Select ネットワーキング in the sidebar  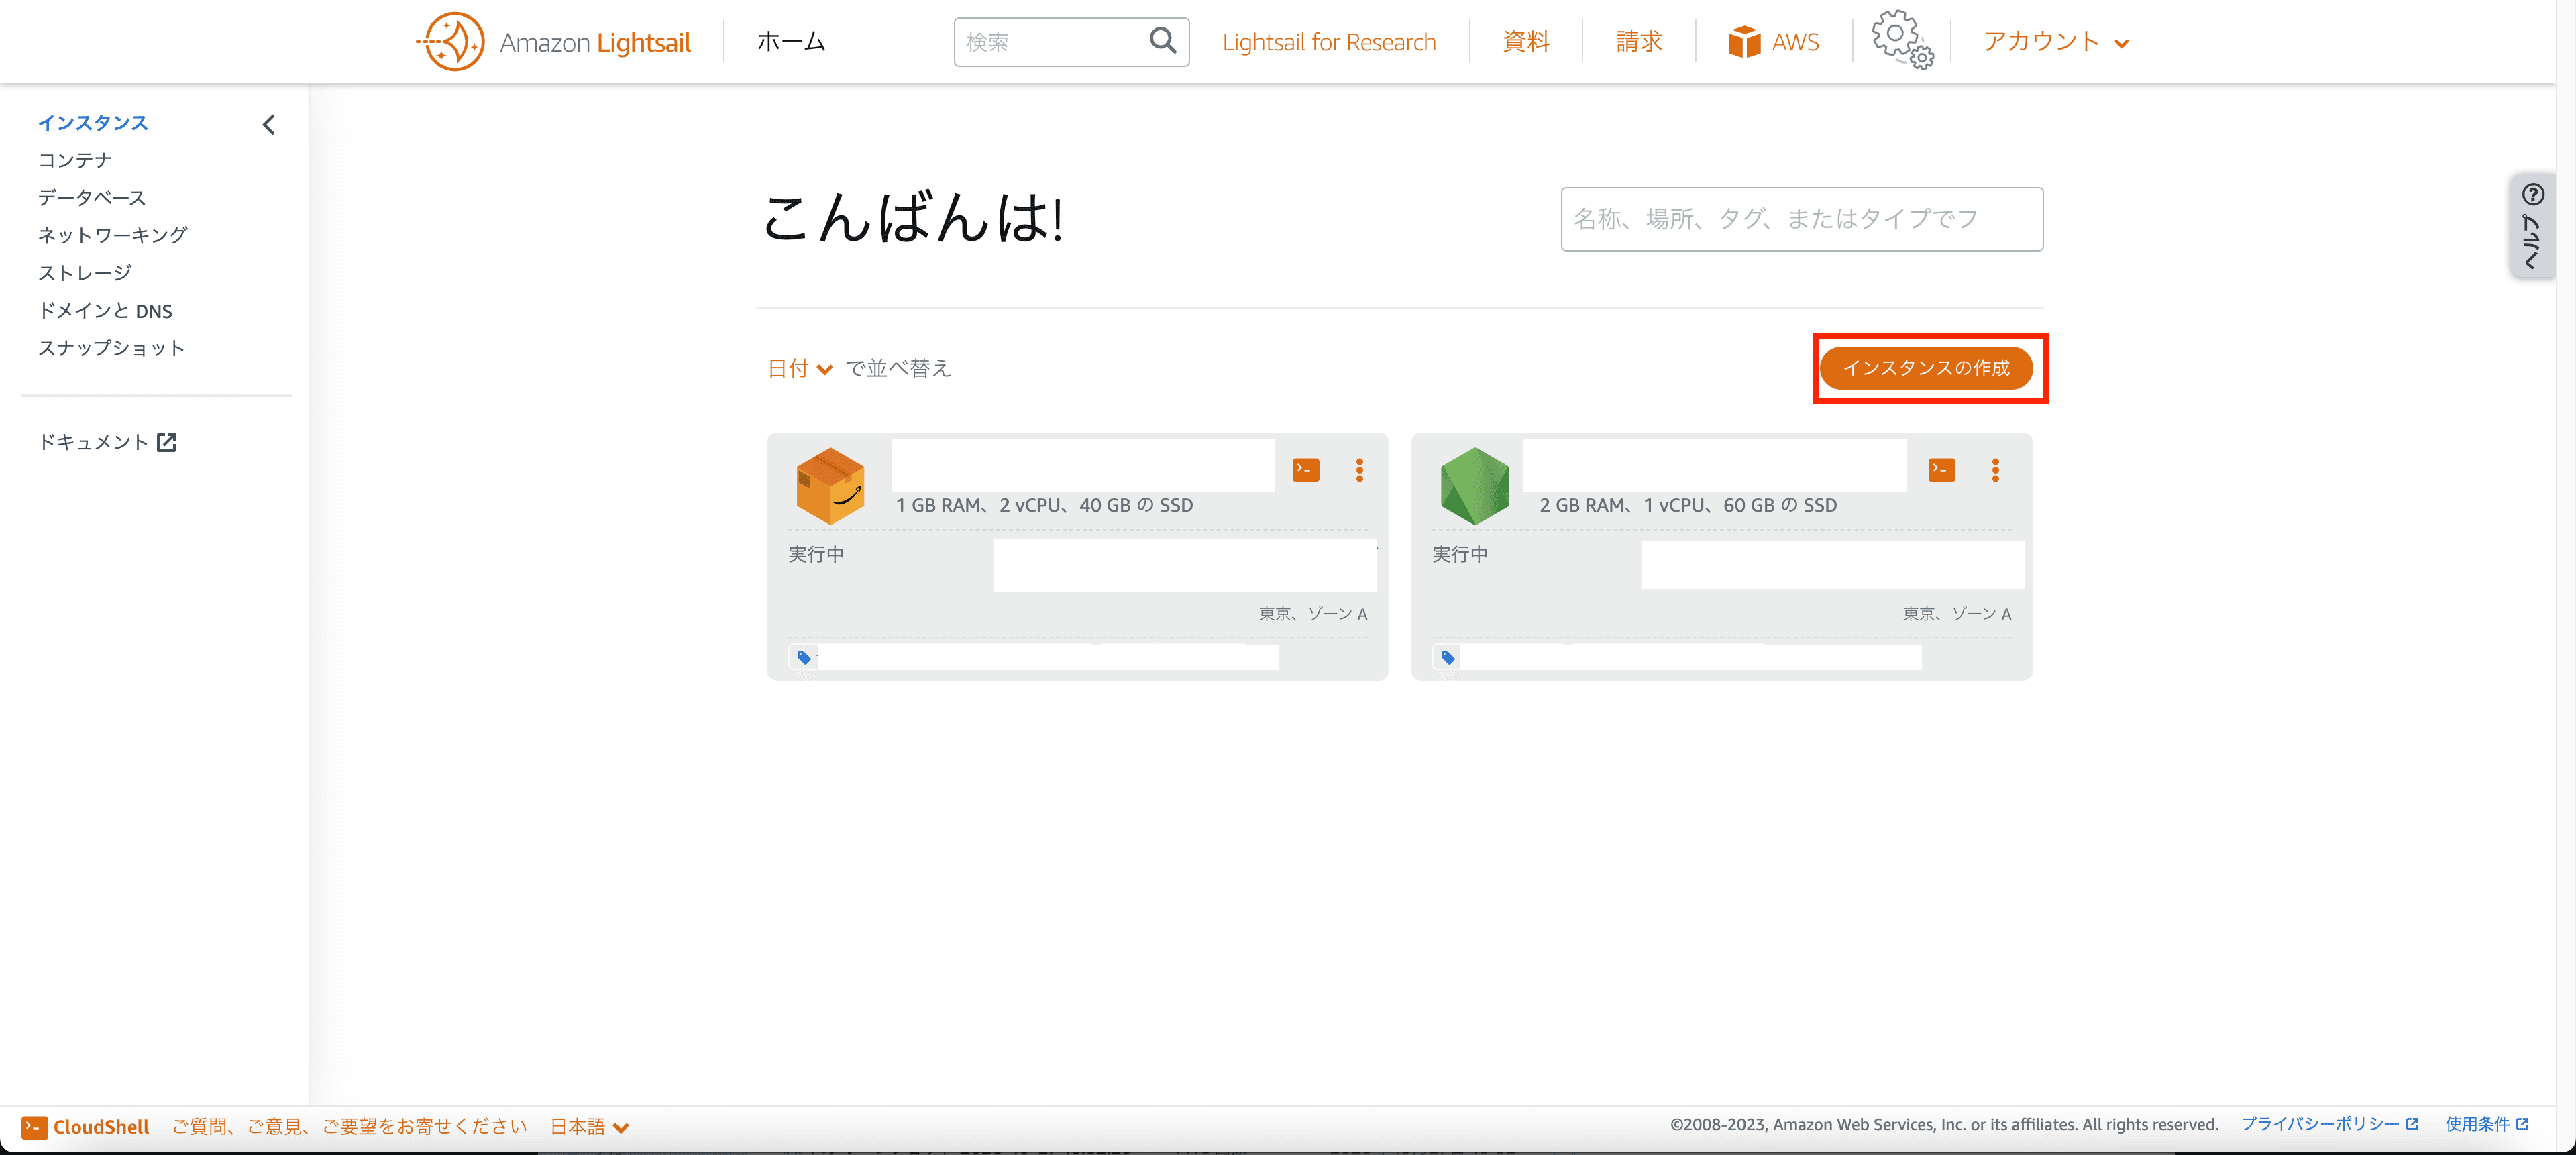[x=112, y=235]
